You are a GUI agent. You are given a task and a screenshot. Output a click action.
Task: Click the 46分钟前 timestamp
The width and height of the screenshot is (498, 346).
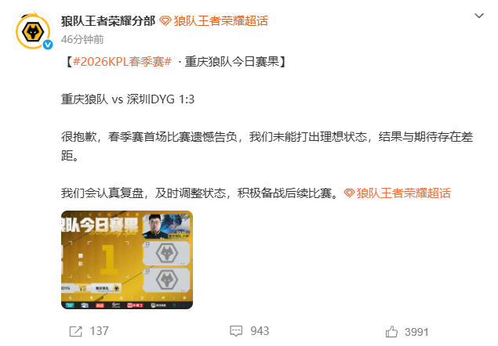click(82, 39)
